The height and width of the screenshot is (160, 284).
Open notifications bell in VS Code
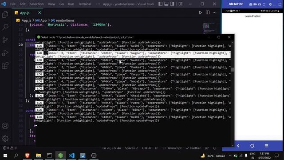click(215, 148)
